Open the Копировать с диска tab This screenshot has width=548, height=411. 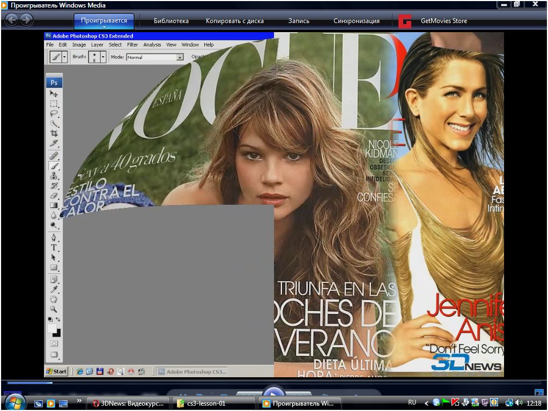(235, 21)
